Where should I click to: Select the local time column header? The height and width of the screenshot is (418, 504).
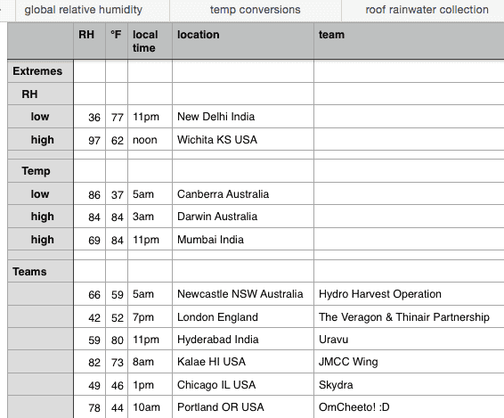tap(150, 41)
